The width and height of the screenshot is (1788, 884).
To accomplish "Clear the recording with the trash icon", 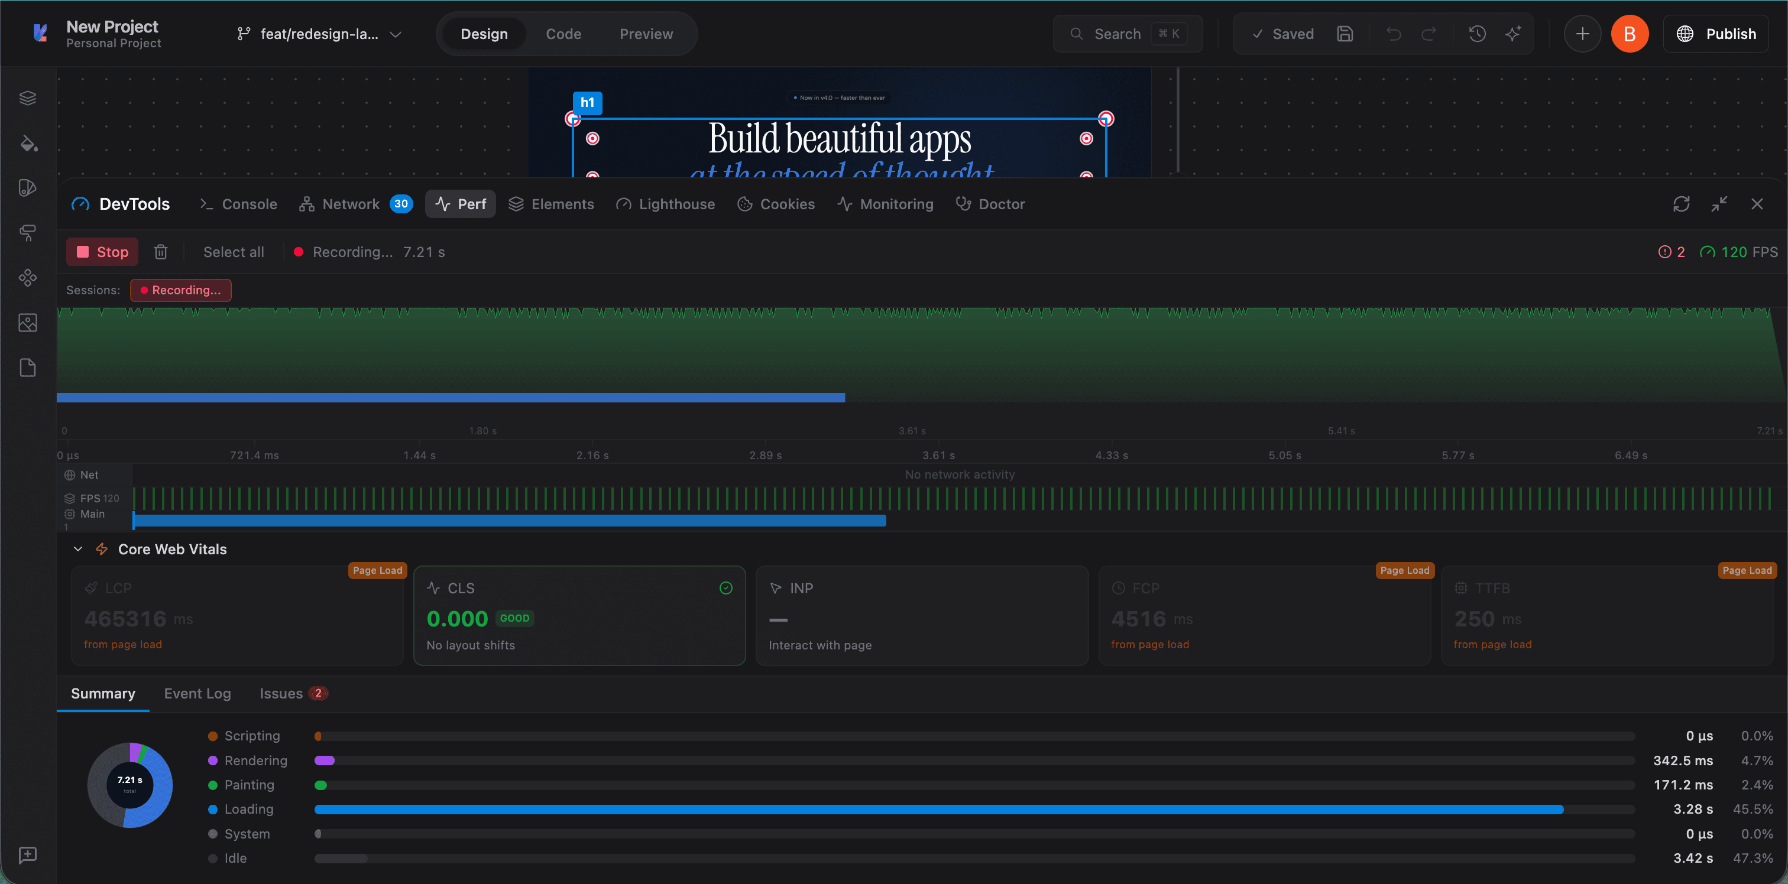I will 161,251.
